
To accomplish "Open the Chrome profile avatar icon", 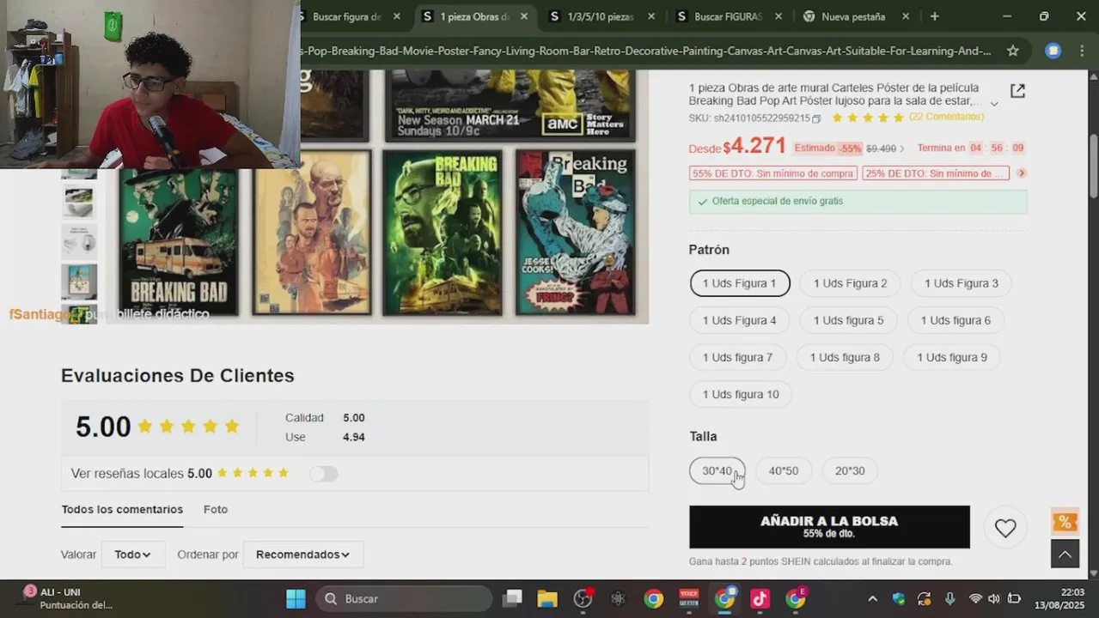I will (x=1053, y=51).
